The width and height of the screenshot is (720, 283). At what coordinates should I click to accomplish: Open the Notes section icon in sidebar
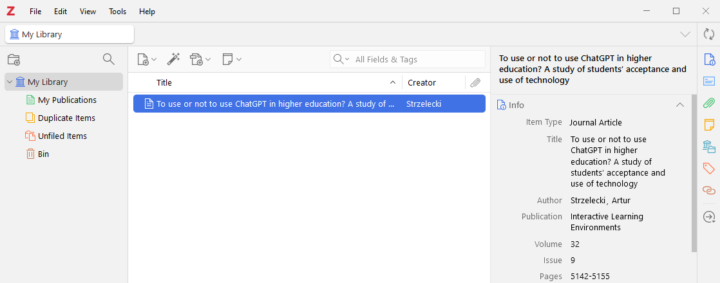point(709,125)
